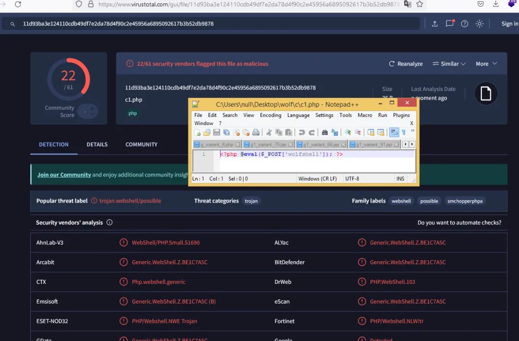The height and width of the screenshot is (341, 519).
Task: Switch to g1_variant_66.jsp tab
Action: (x=321, y=144)
